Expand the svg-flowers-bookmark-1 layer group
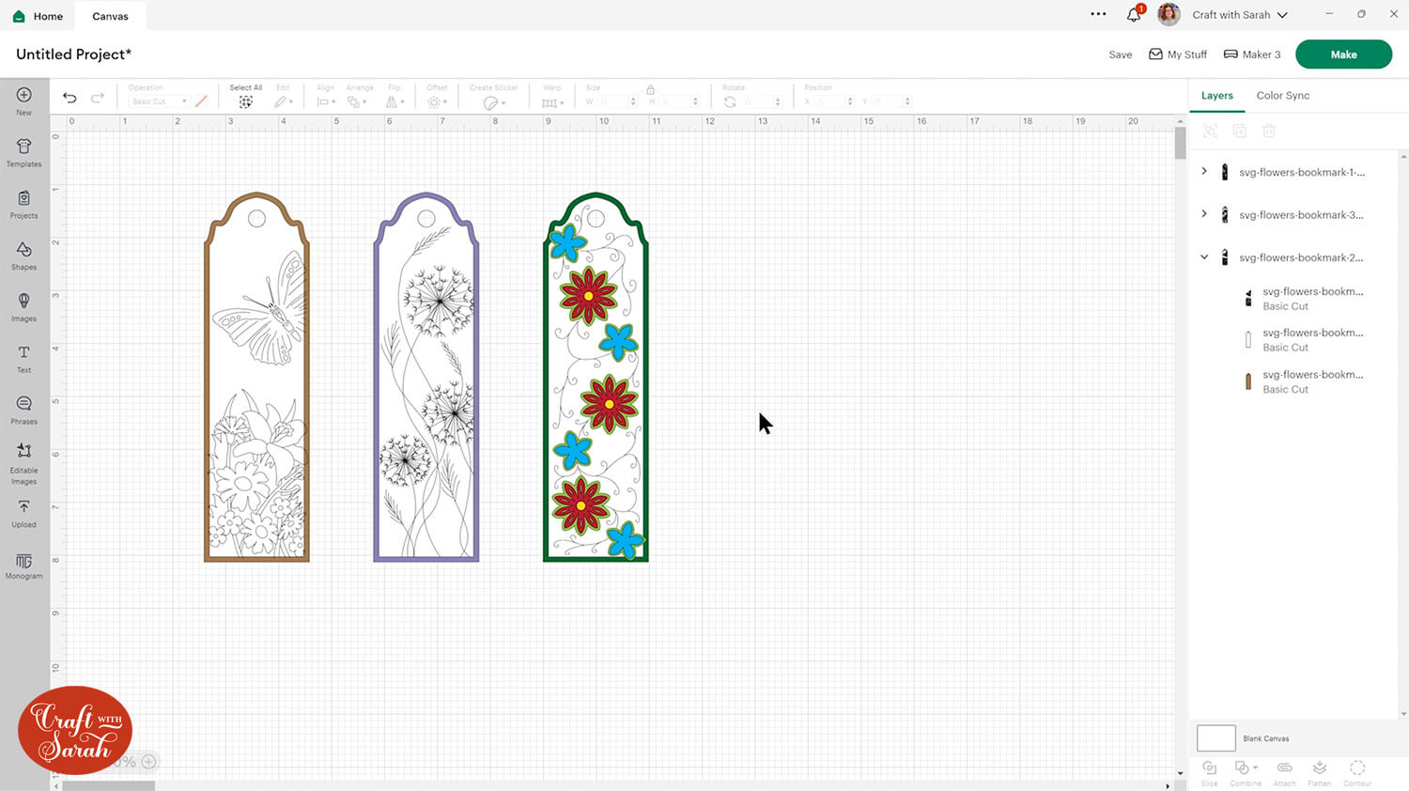This screenshot has width=1409, height=791. click(x=1204, y=172)
